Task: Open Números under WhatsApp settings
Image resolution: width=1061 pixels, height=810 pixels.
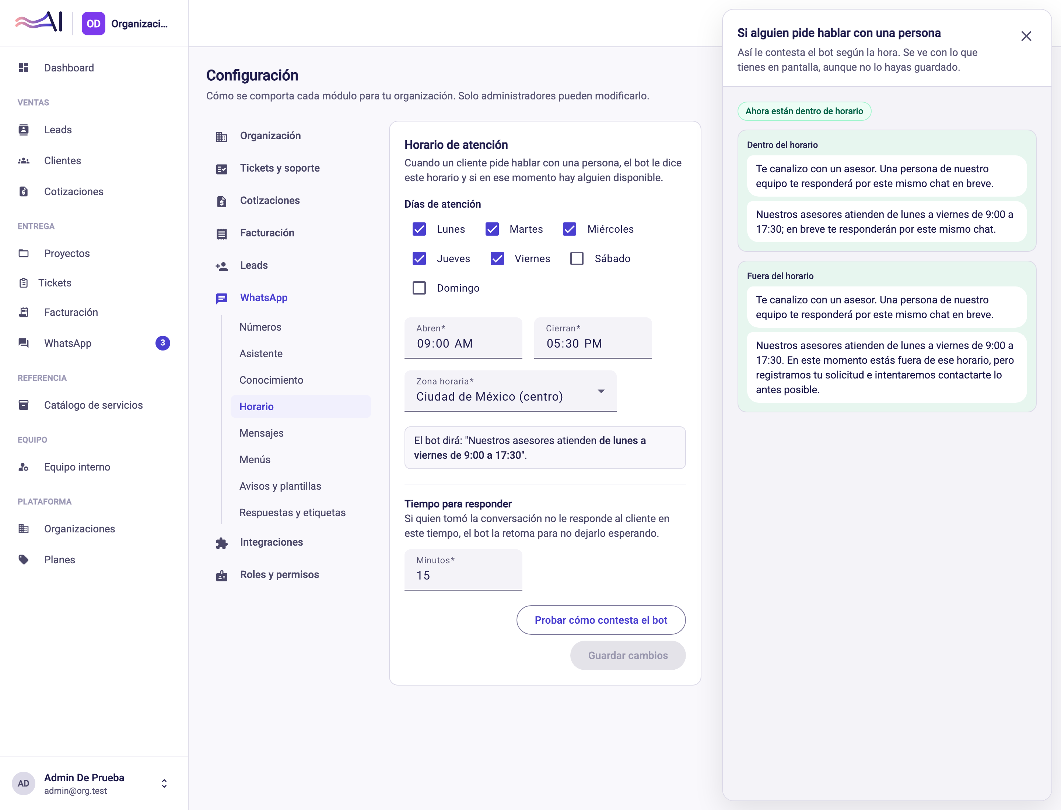Action: pyautogui.click(x=301, y=327)
